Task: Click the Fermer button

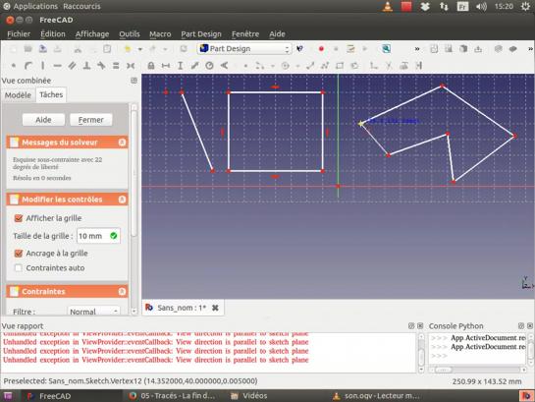Action: [90, 120]
